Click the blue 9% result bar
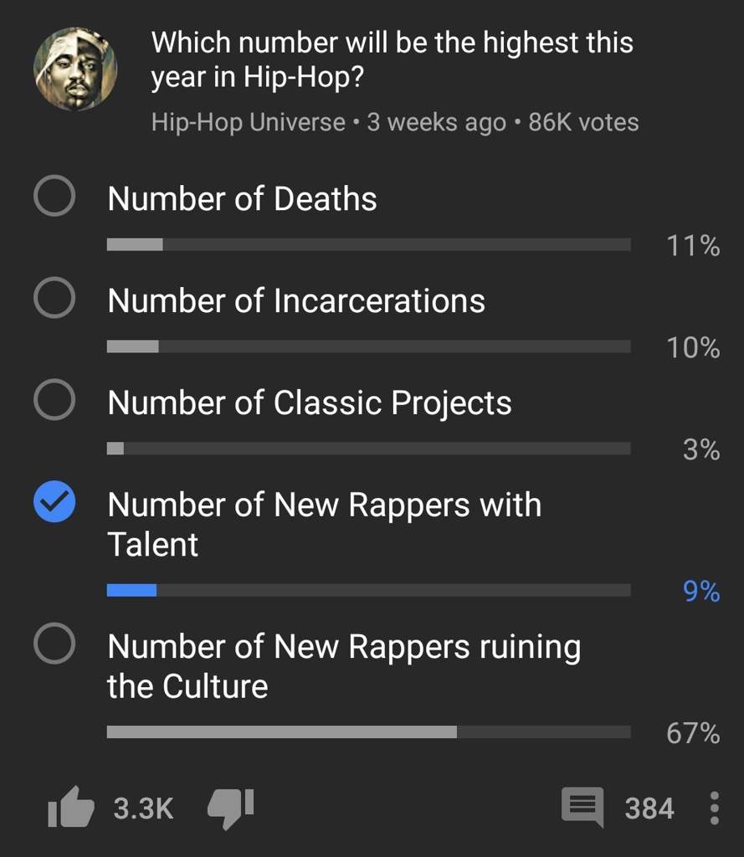This screenshot has height=857, width=744. (369, 590)
